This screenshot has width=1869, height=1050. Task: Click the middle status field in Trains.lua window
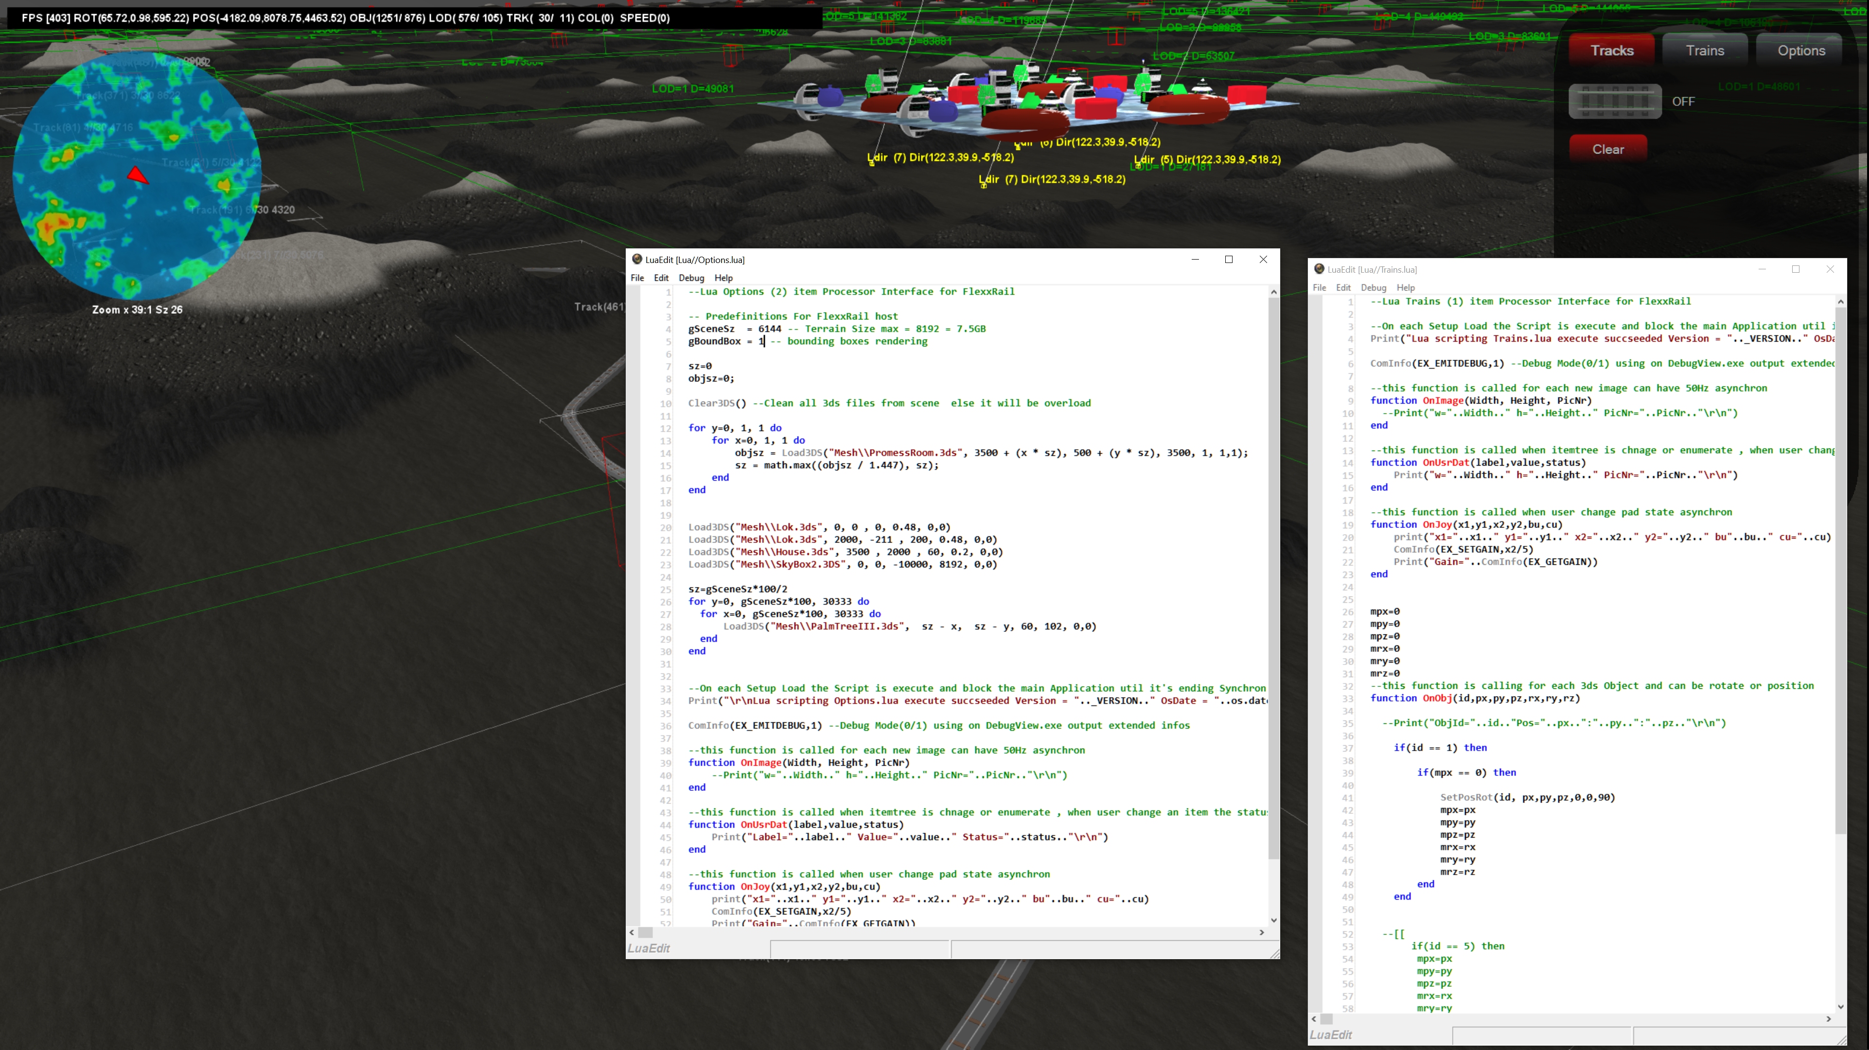(1542, 1035)
